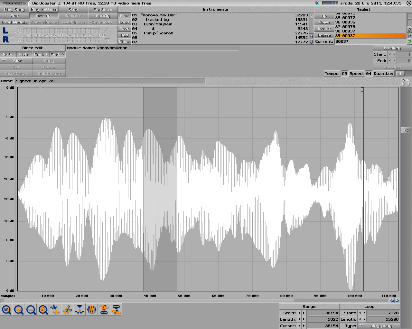Toggle the Block edit mode button
The height and width of the screenshot is (329, 412).
click(33, 48)
